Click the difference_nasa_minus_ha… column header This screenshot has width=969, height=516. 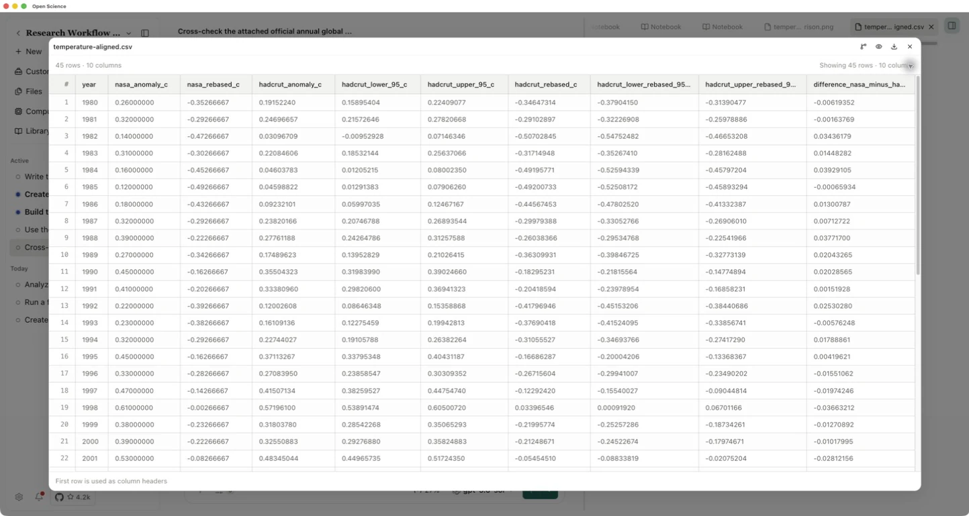(x=860, y=85)
